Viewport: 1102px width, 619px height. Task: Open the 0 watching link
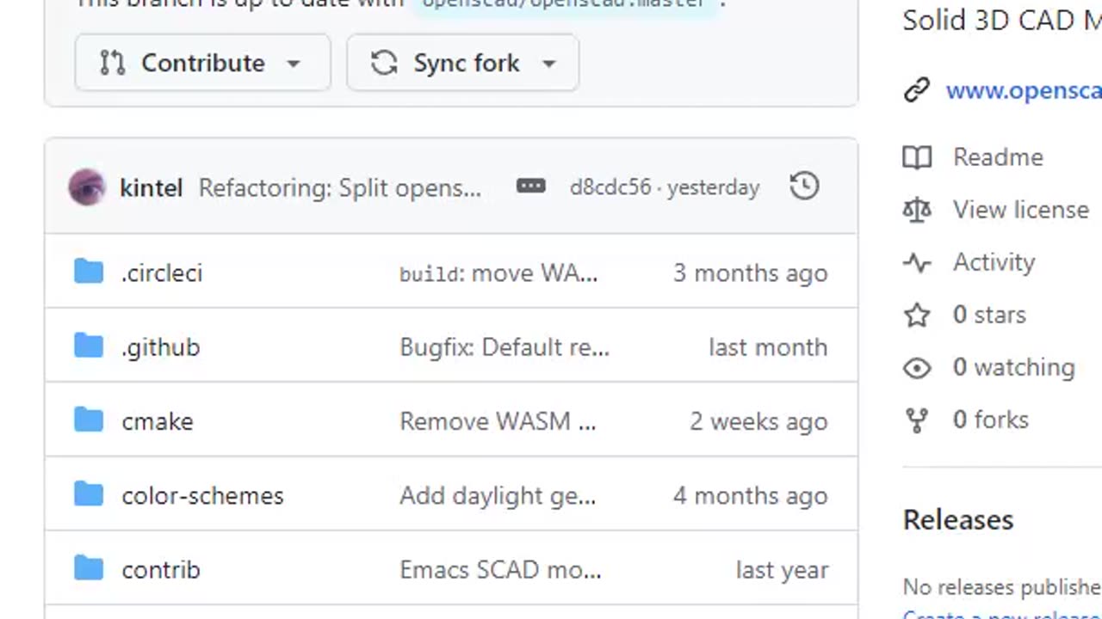[1014, 367]
